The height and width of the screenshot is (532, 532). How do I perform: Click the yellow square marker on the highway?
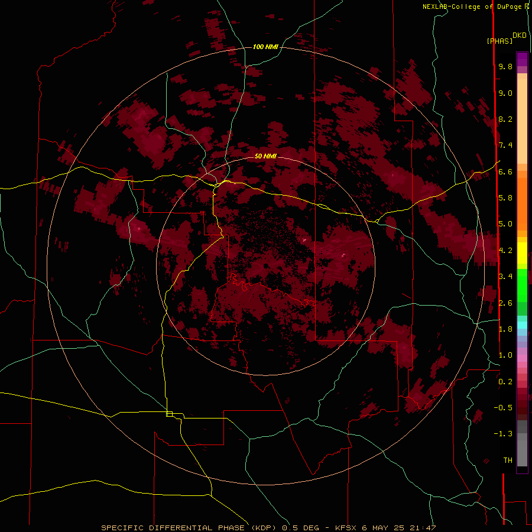click(x=169, y=414)
